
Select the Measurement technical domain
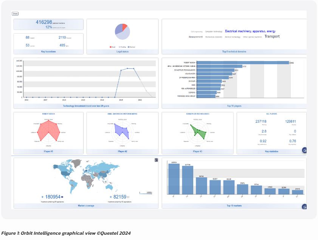[x=195, y=37]
